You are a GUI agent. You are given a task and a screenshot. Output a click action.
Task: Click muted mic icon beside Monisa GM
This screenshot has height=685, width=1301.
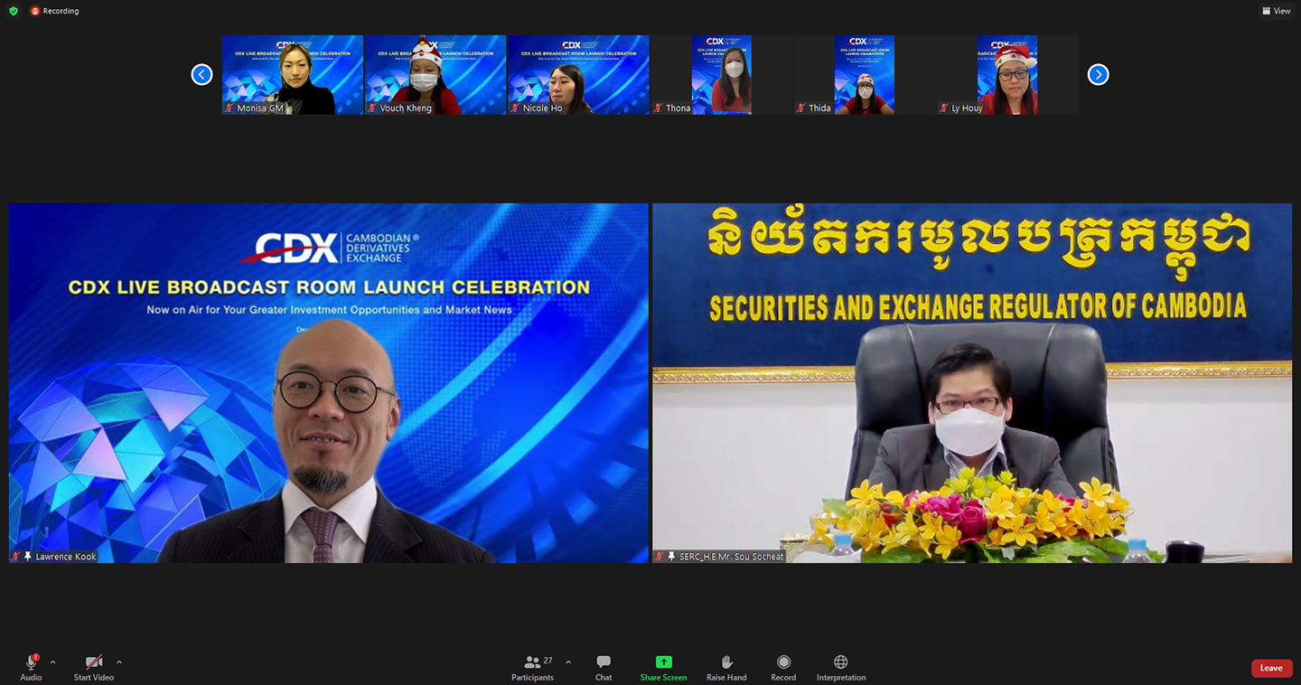(229, 108)
